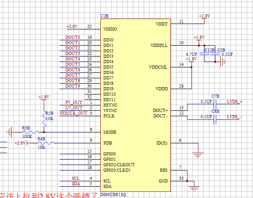The width and height of the screenshot is (253, 198).
Task: Click the VDDT pin name
Action: (162, 24)
